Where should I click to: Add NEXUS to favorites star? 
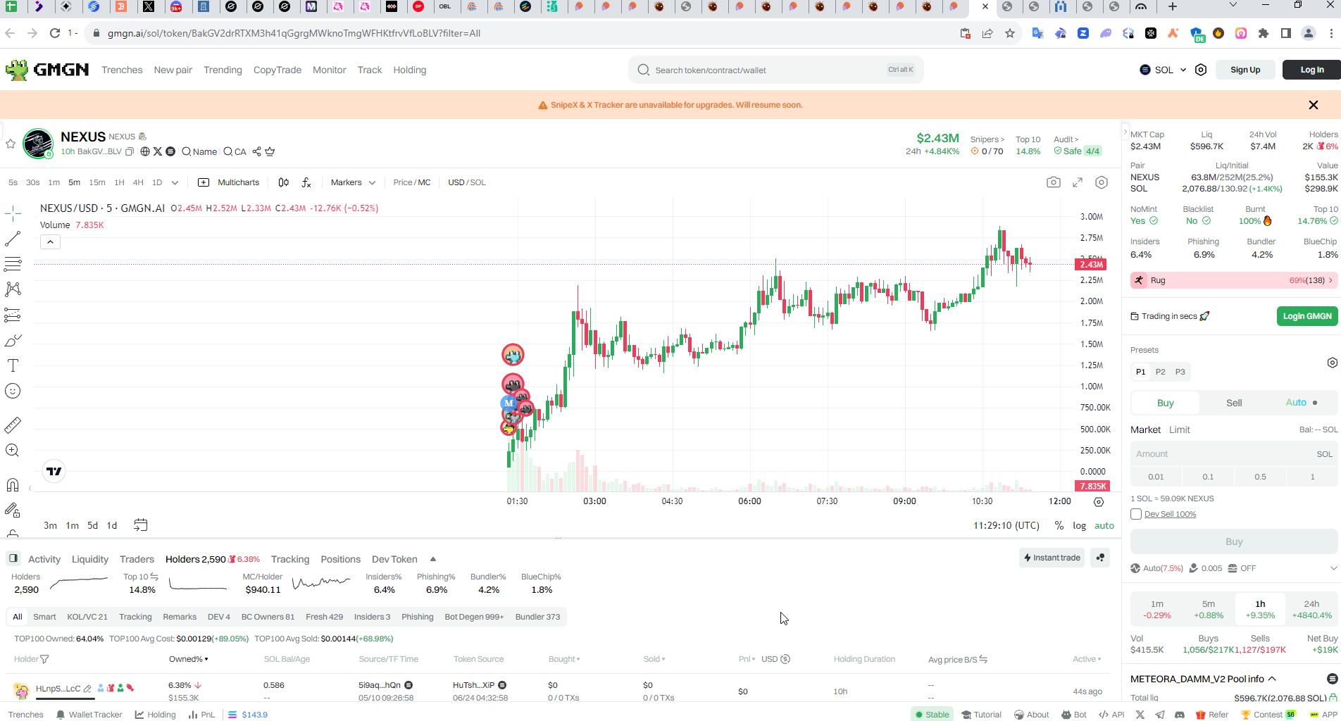point(11,144)
